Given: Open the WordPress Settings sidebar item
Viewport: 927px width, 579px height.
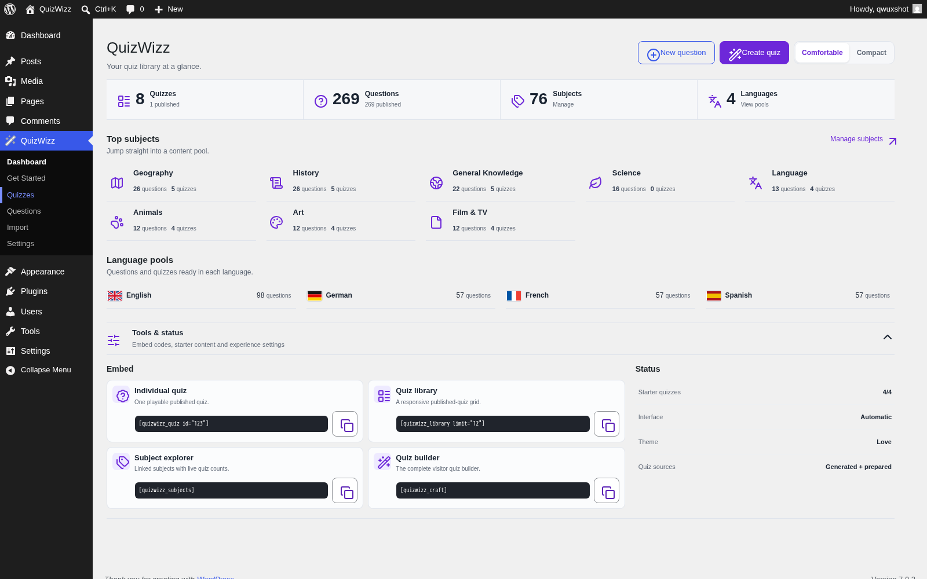Looking at the screenshot, I should click(x=46, y=351).
